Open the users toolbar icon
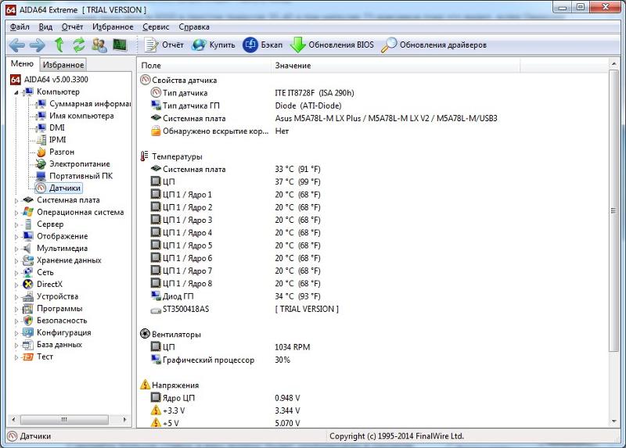This screenshot has width=626, height=448. 99,45
